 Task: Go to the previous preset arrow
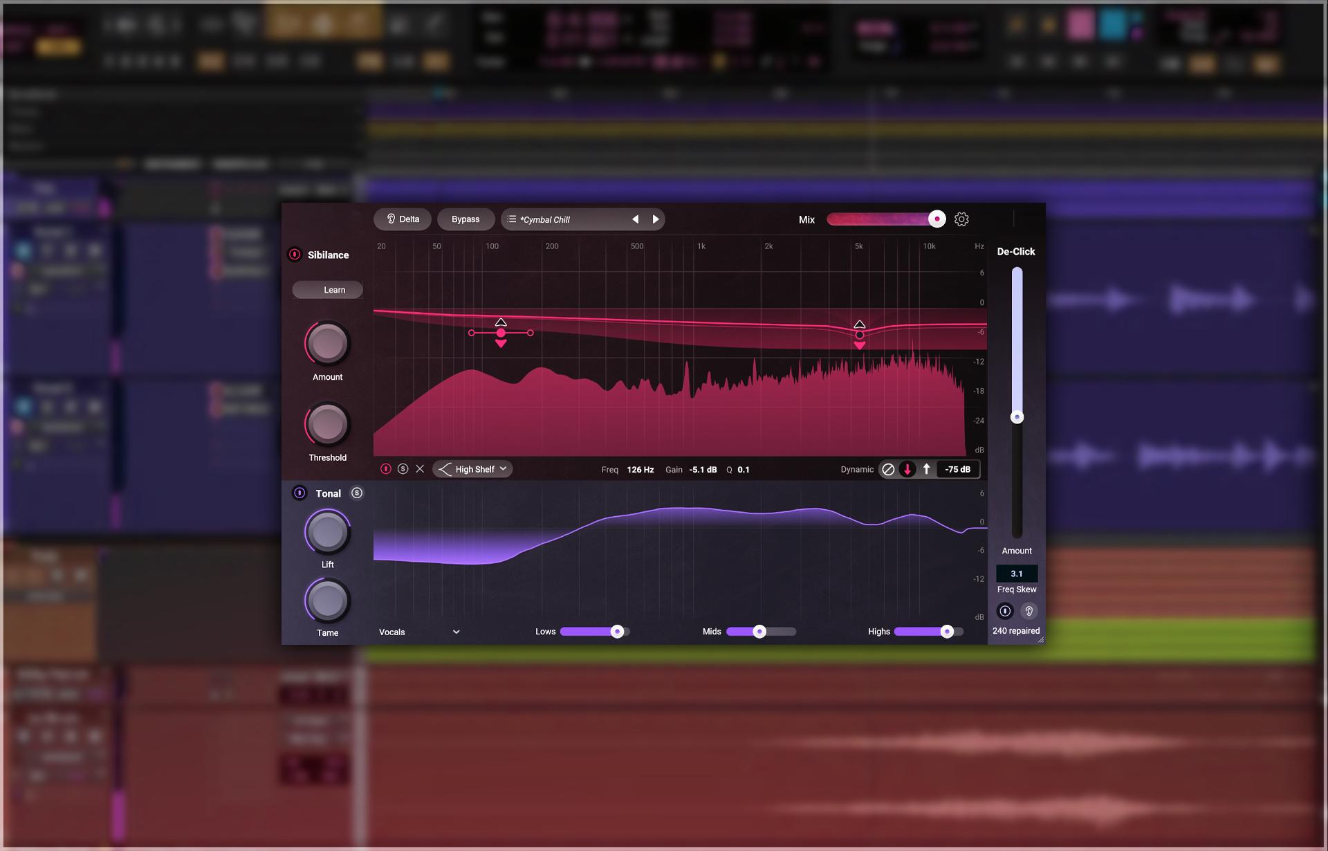635,219
